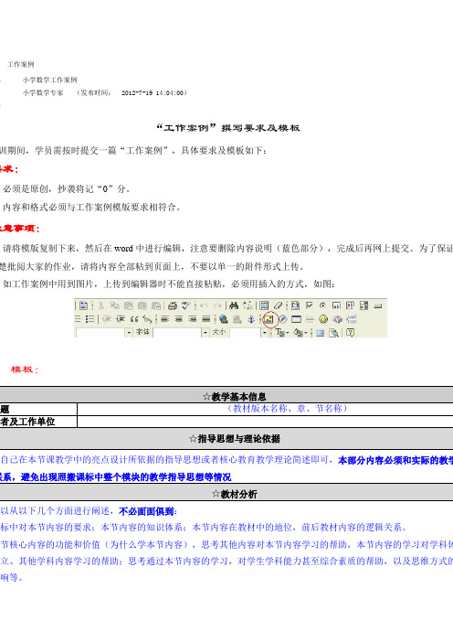Click the “工作案例”撰写要求及模板 title
The height and width of the screenshot is (642, 453).
(228, 128)
